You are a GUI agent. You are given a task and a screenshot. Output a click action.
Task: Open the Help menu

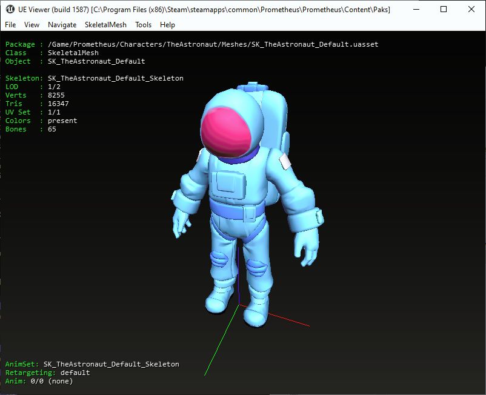coord(167,25)
